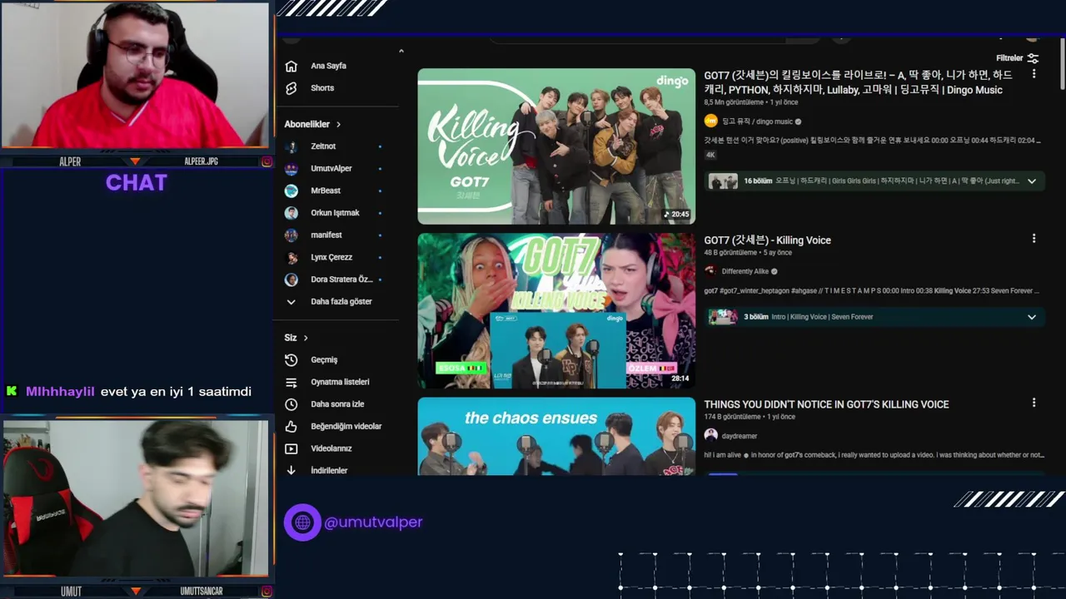1066x599 pixels.
Task: Open the UmutvAlper channel avatar
Action: click(291, 169)
